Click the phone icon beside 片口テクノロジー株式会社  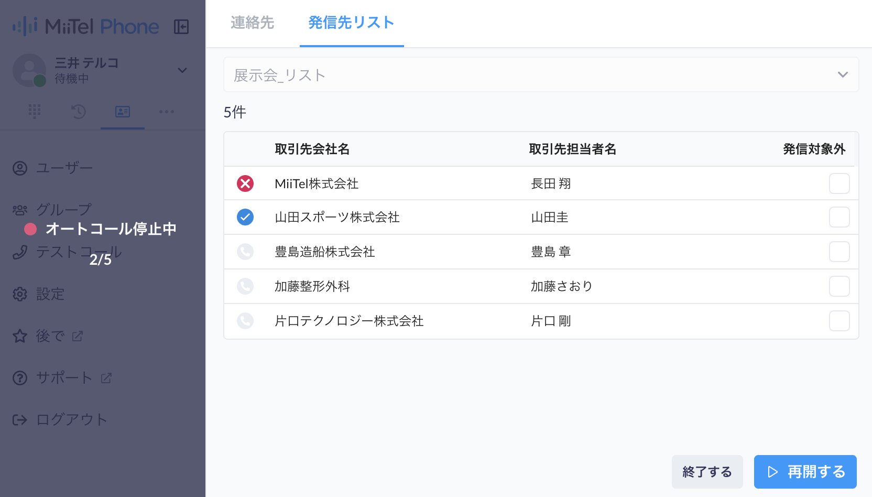click(x=245, y=321)
